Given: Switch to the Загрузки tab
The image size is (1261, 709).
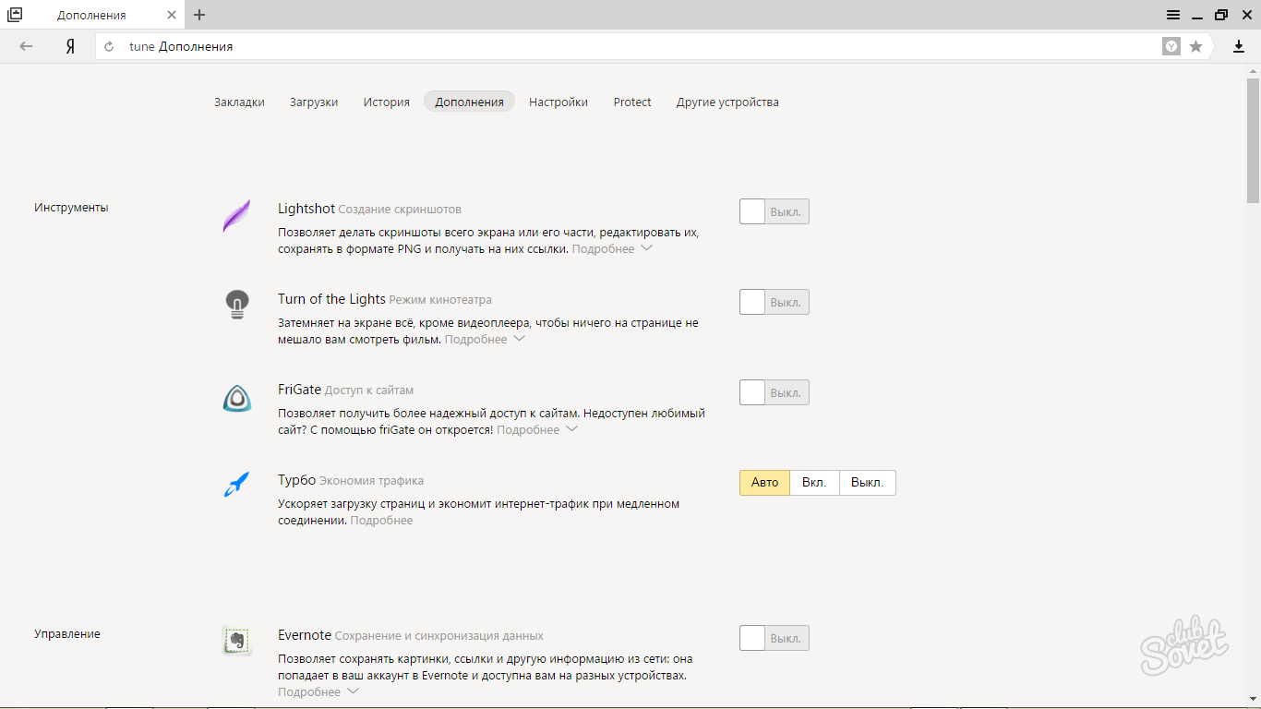Looking at the screenshot, I should pos(314,102).
